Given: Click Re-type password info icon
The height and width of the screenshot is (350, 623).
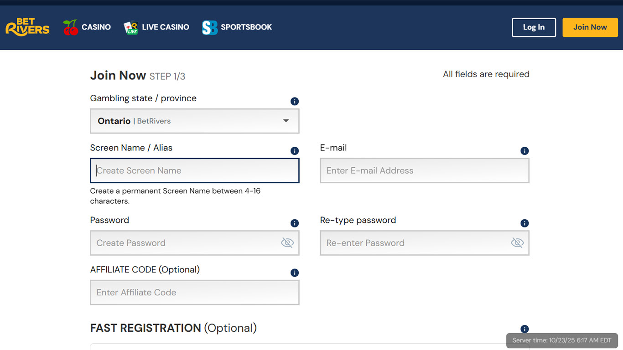Looking at the screenshot, I should pos(524,223).
